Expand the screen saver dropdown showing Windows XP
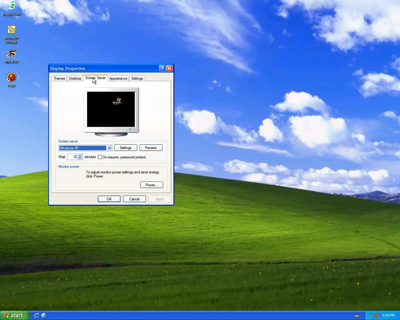Image resolution: width=400 pixels, height=320 pixels. (109, 148)
